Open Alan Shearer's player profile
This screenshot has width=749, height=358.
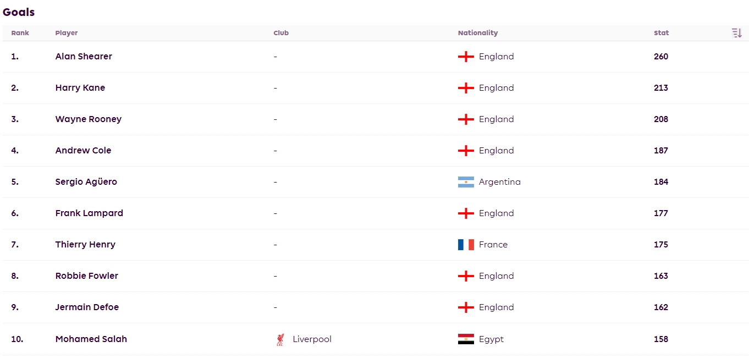pos(84,57)
